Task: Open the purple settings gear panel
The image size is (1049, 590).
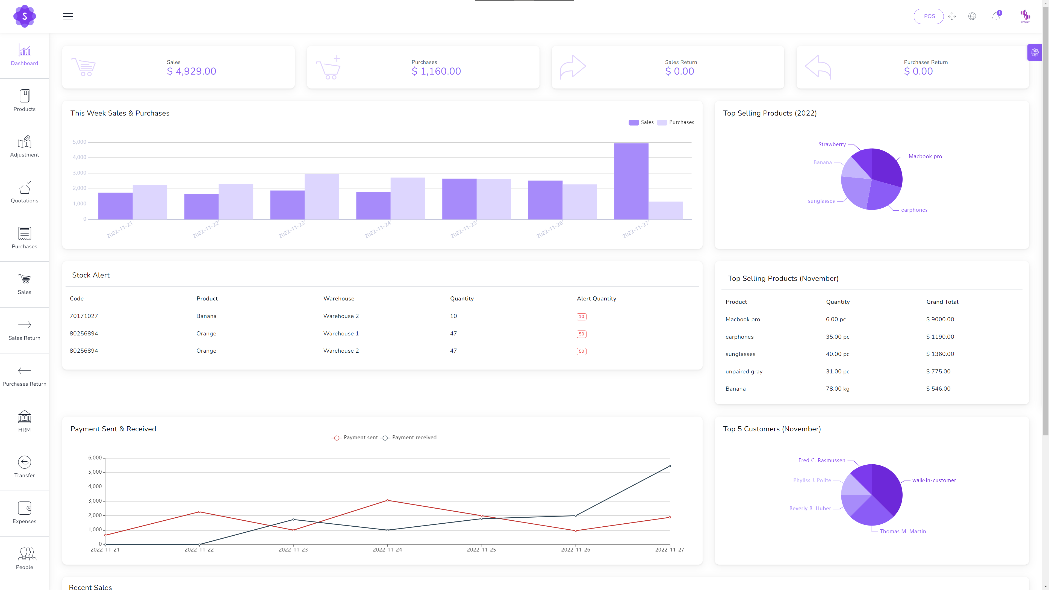Action: 1034,52
